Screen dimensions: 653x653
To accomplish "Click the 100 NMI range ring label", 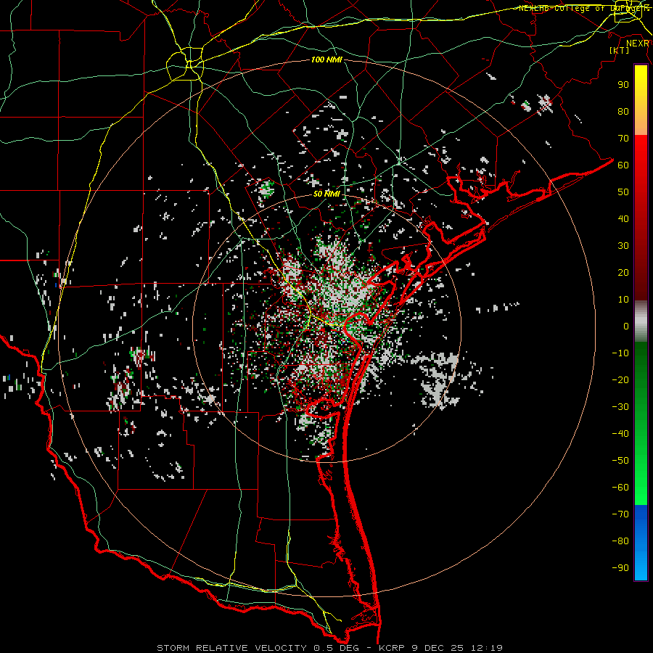I will coord(326,60).
